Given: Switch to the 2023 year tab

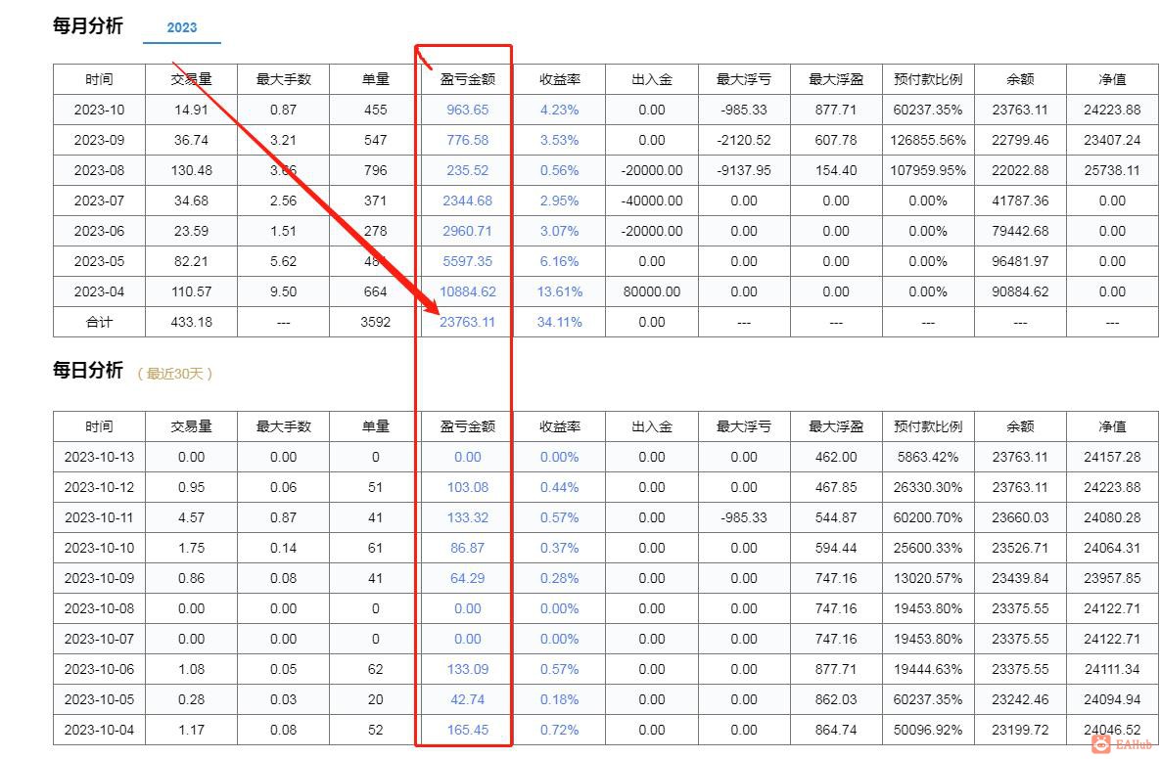Looking at the screenshot, I should 181,27.
